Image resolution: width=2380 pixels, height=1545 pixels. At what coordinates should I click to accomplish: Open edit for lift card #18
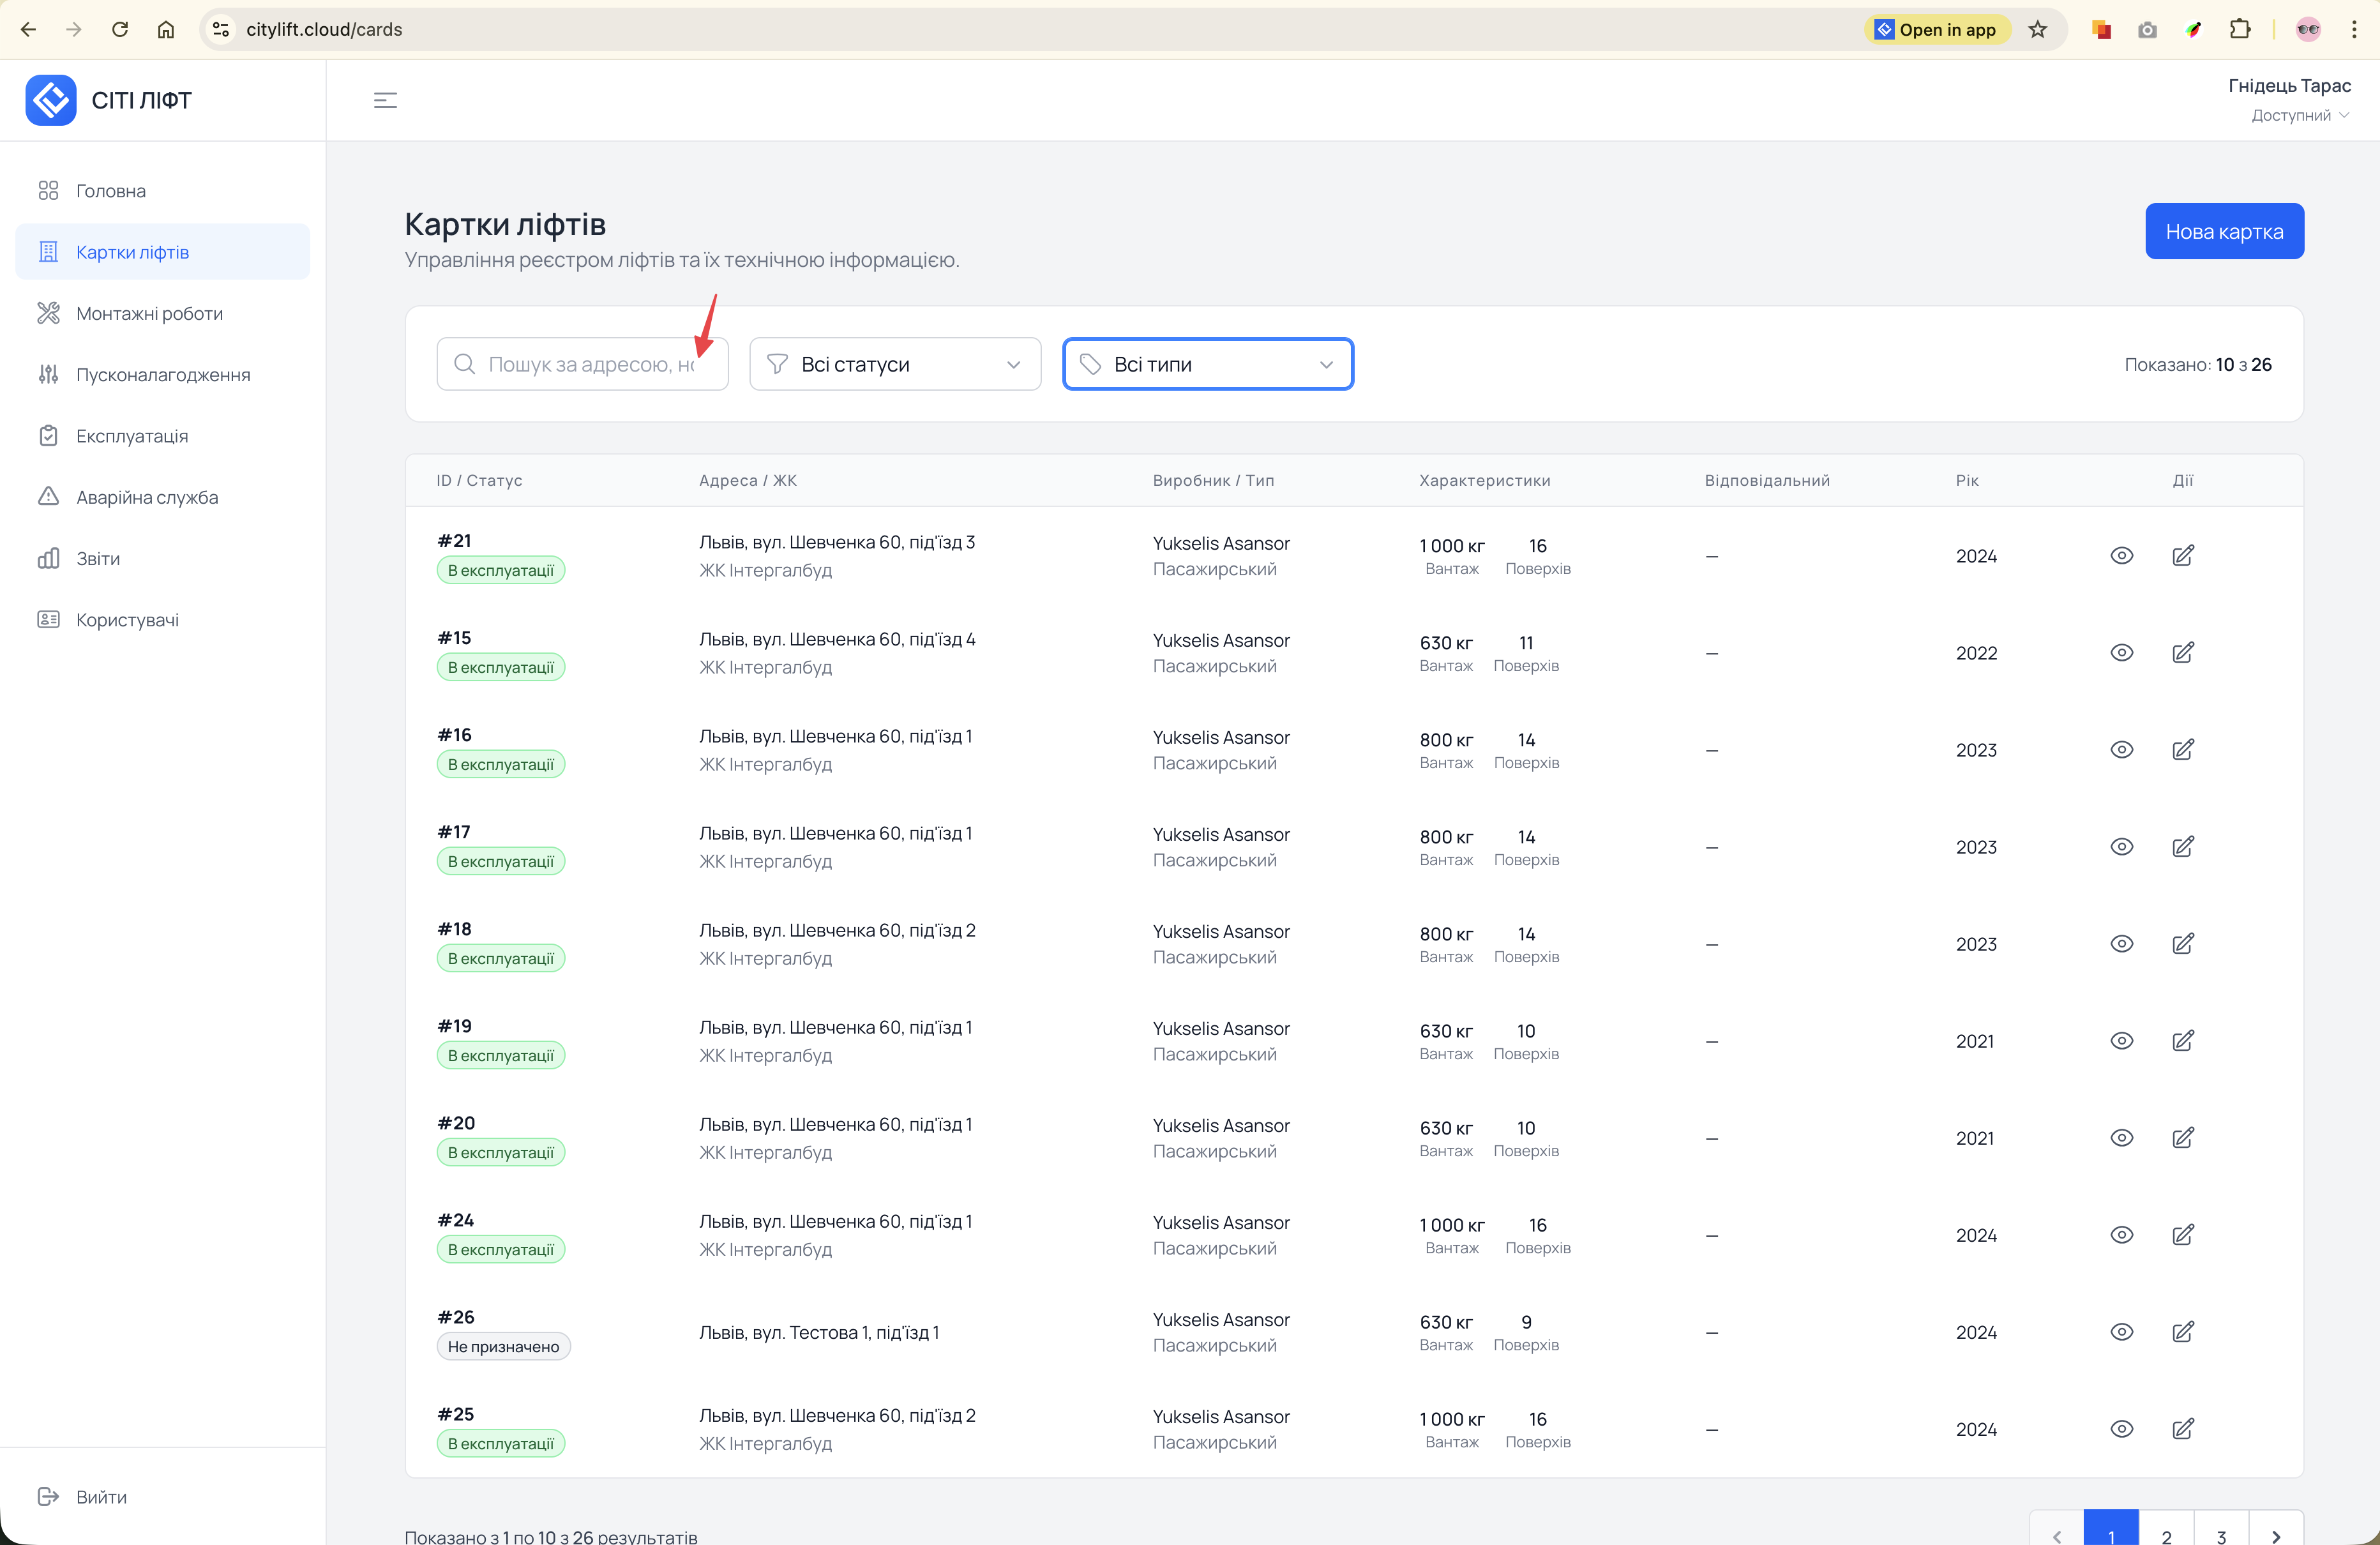(x=2183, y=944)
